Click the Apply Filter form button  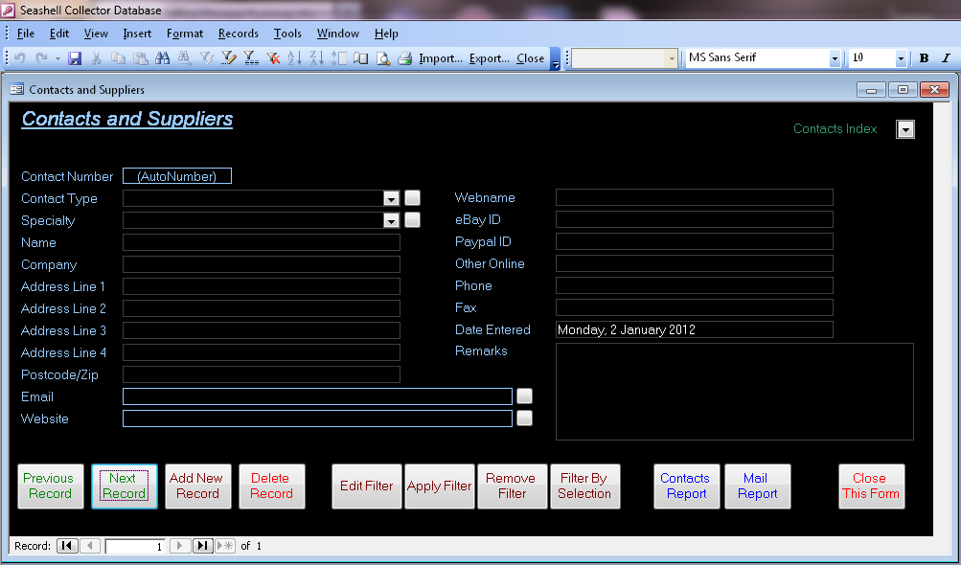(x=440, y=486)
